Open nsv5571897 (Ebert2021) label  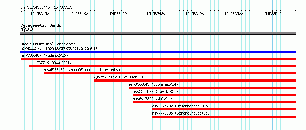[155, 91]
